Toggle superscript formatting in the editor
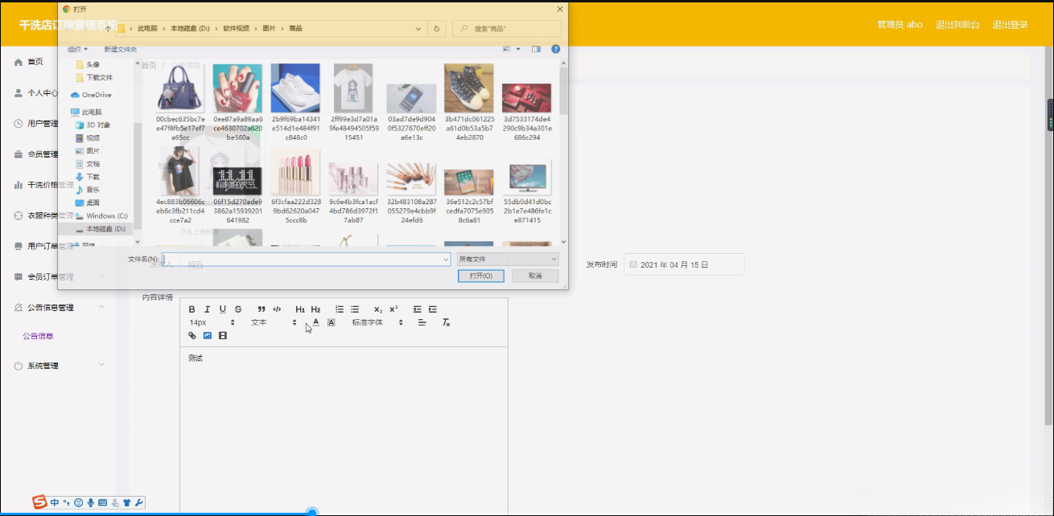 pos(392,309)
